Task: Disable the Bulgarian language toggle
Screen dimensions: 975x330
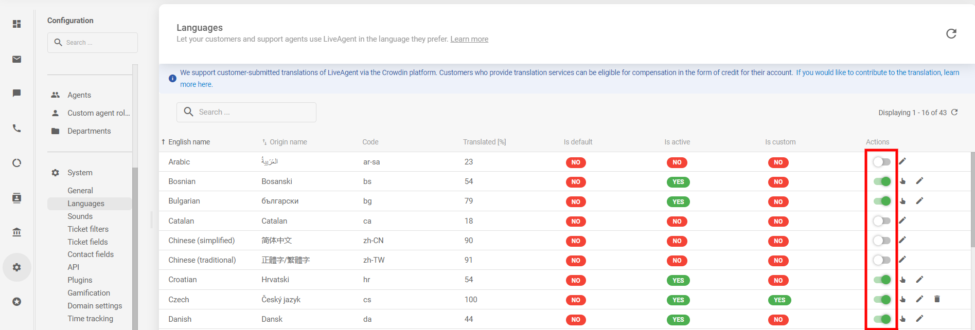Action: (x=881, y=201)
